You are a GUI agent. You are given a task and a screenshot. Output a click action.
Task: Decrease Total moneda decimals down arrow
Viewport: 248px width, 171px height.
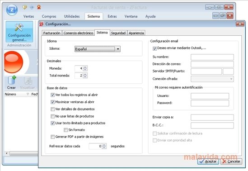pos(85,77)
